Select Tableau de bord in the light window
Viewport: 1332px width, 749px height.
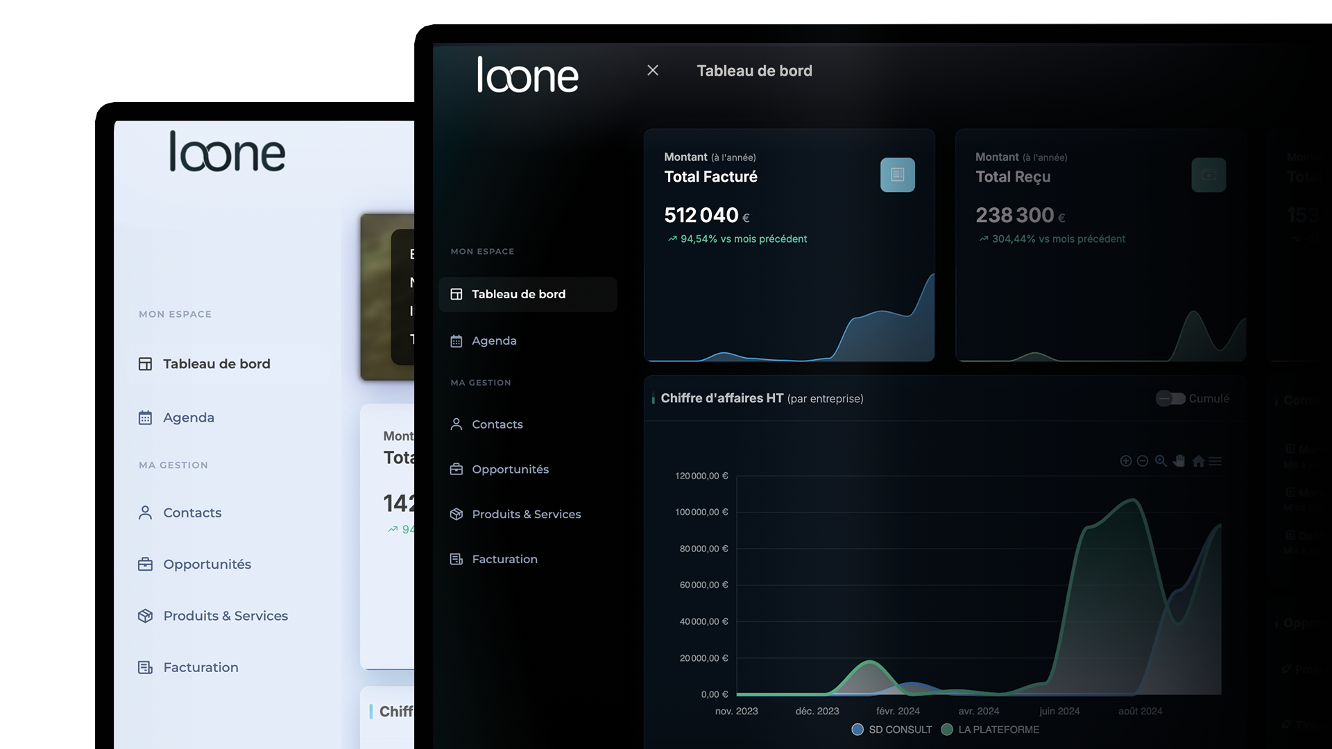216,363
